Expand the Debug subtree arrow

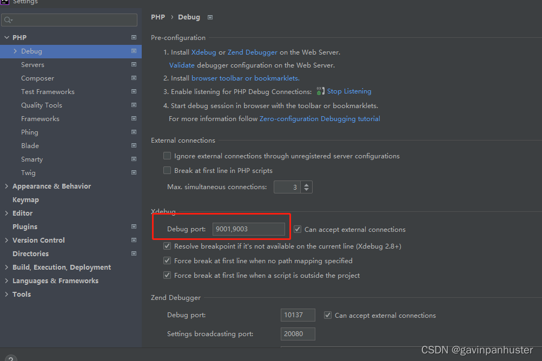tap(15, 51)
